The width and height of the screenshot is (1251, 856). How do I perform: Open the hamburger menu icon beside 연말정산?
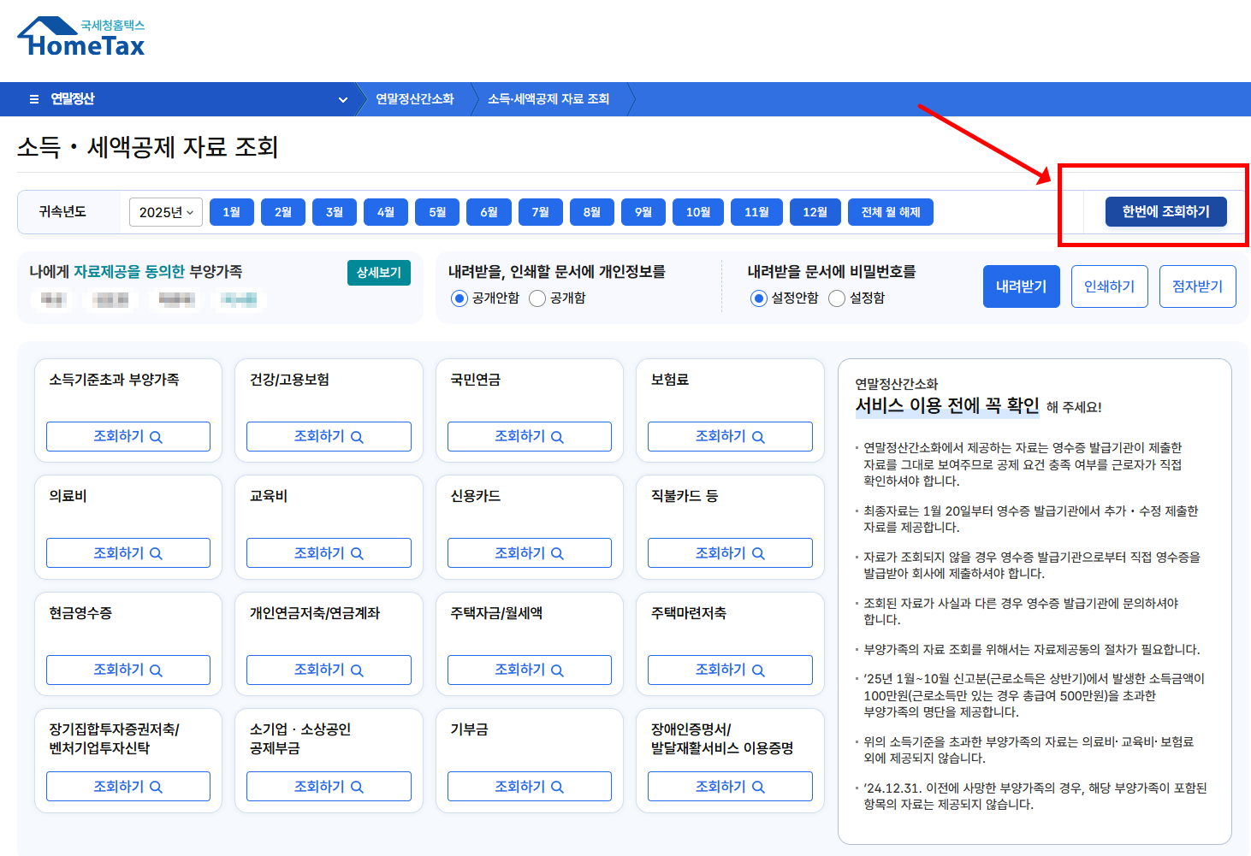[x=34, y=99]
